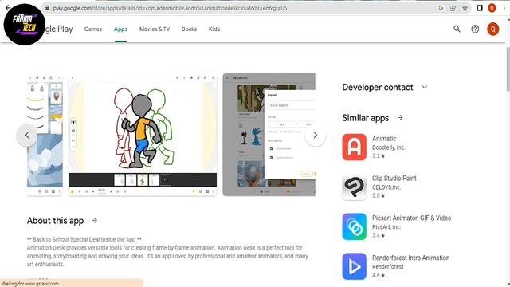Open the Renderforest app icon
This screenshot has width=510, height=287.
[354, 266]
